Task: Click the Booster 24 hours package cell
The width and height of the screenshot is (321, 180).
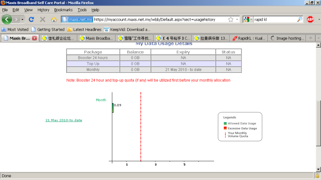Action: (93, 58)
